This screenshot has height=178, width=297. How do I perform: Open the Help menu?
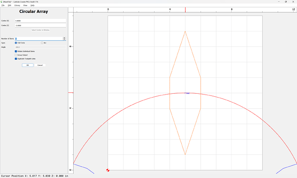[32, 5]
